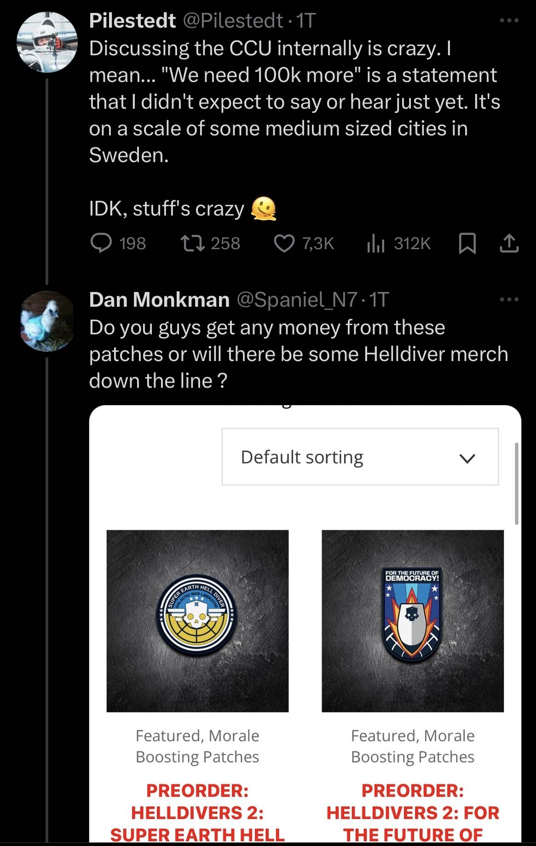Open the Dan Monkman display name
The width and height of the screenshot is (536, 846).
(x=159, y=299)
